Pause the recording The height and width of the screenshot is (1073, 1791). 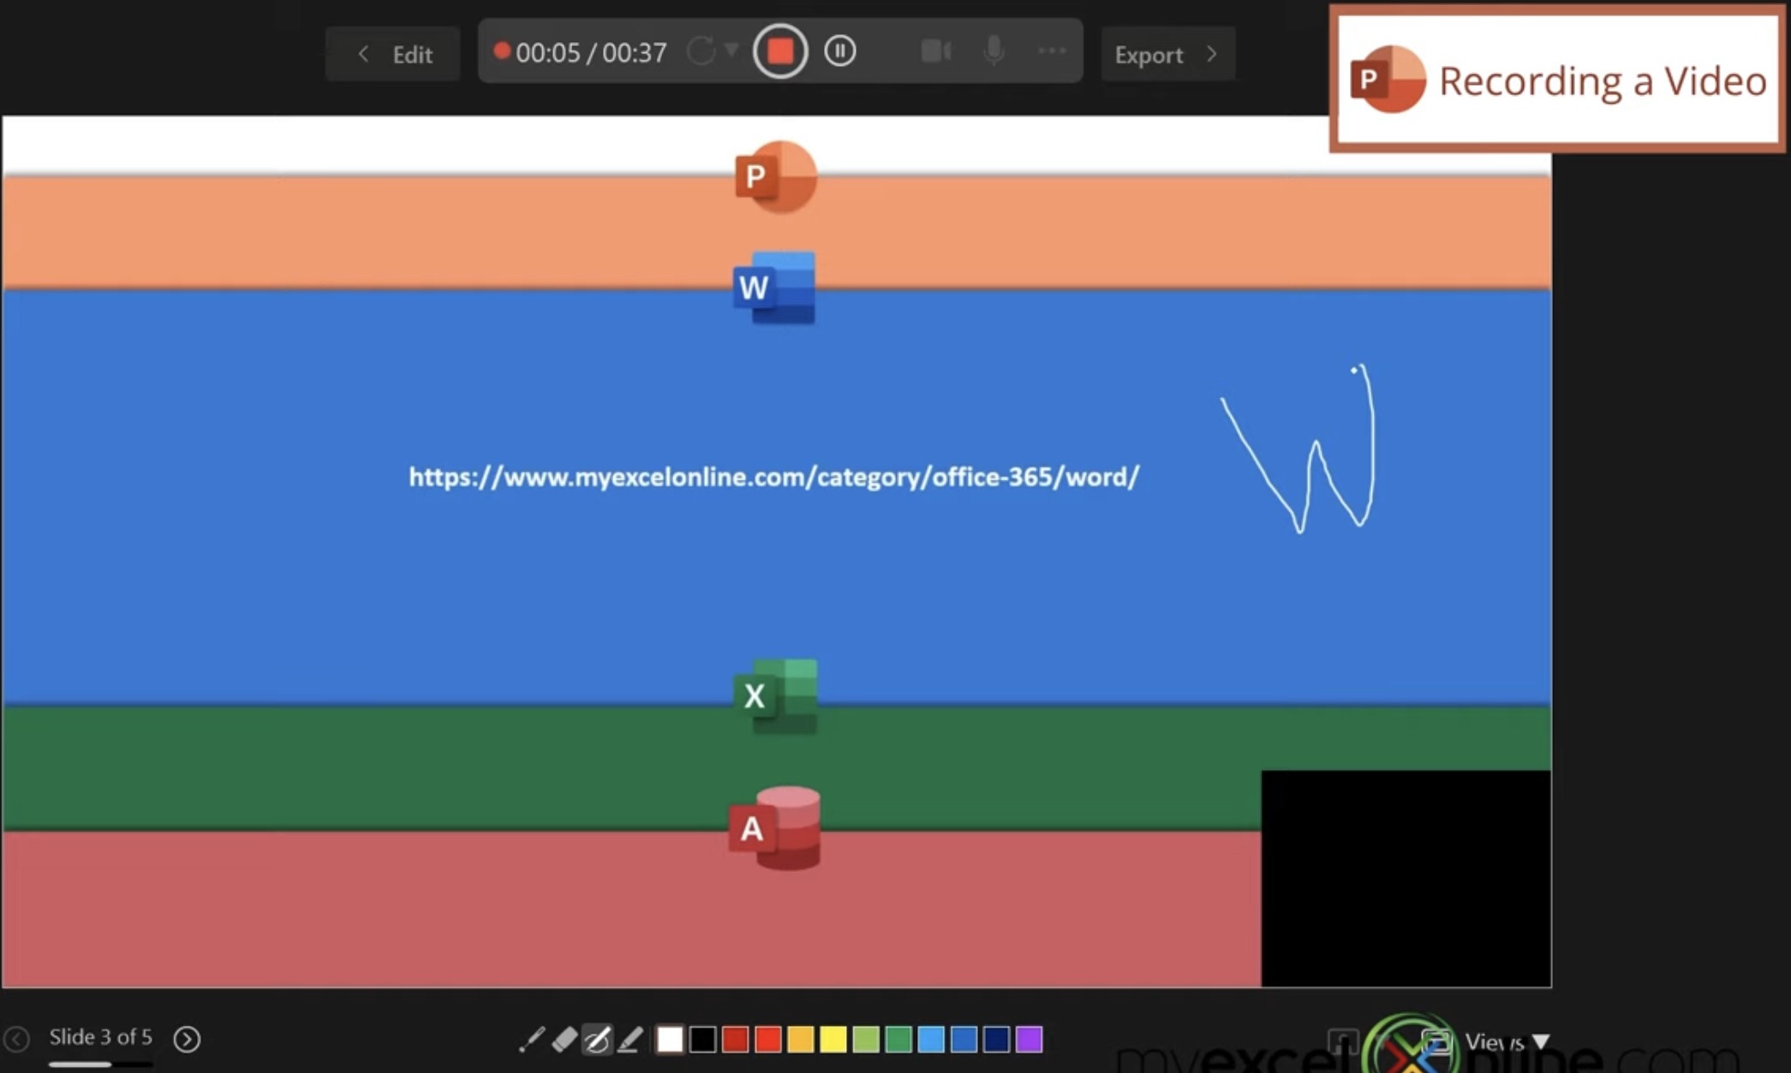click(x=839, y=51)
